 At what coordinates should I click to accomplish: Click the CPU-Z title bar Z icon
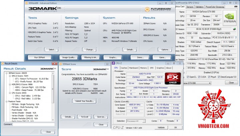[x=113, y=63]
